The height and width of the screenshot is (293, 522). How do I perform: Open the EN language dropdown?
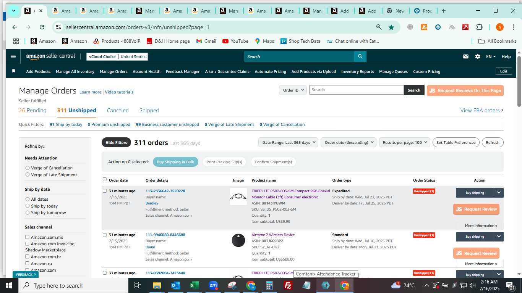coord(491,56)
